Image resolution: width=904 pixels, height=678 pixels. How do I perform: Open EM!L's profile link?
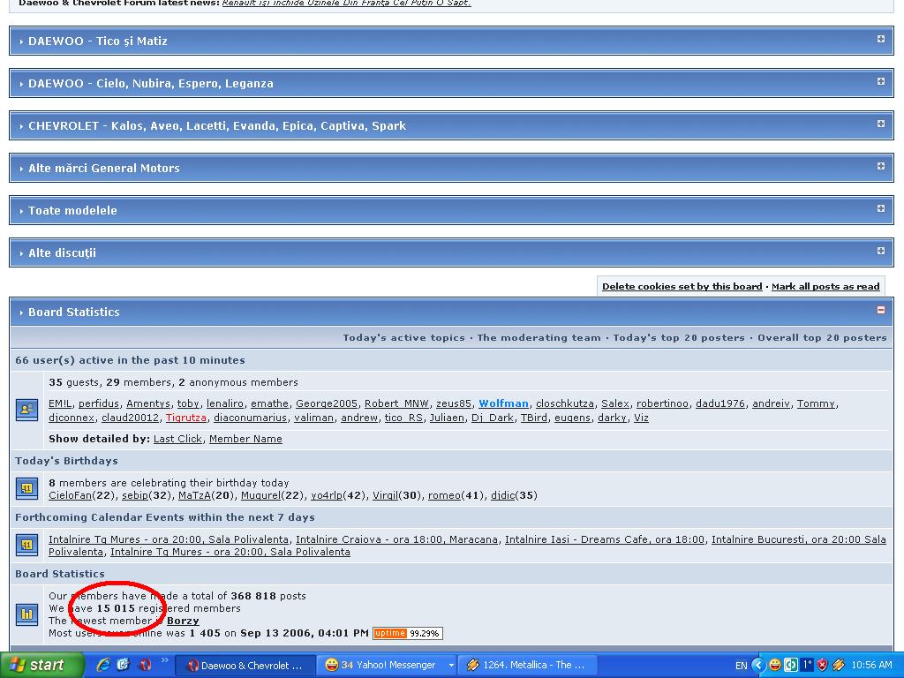[x=60, y=403]
